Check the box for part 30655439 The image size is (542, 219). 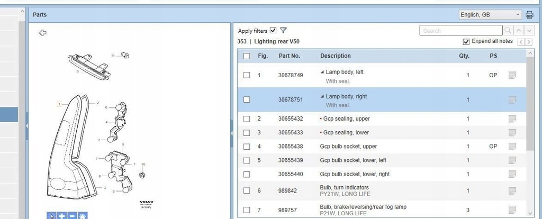coord(247,160)
